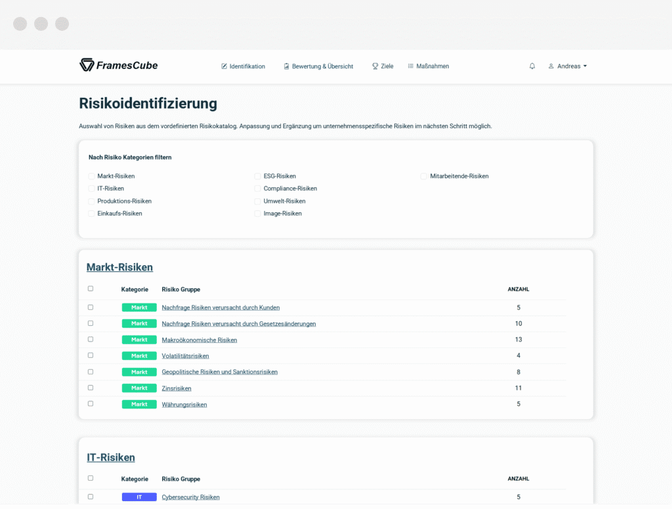Screen dimensions: 672x509
Task: Go to the Maßnahmen menu item
Action: (x=428, y=66)
